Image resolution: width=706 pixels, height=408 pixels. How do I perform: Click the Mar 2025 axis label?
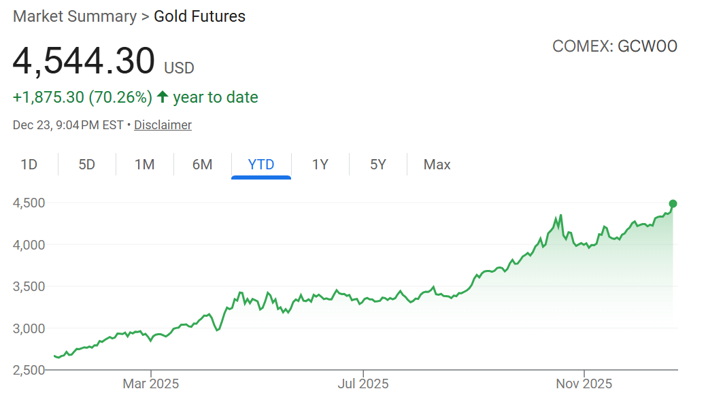150,384
